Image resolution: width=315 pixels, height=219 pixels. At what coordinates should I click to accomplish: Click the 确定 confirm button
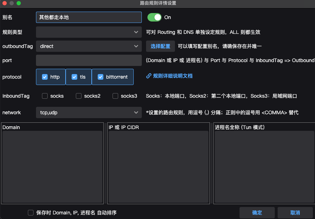point(257,213)
